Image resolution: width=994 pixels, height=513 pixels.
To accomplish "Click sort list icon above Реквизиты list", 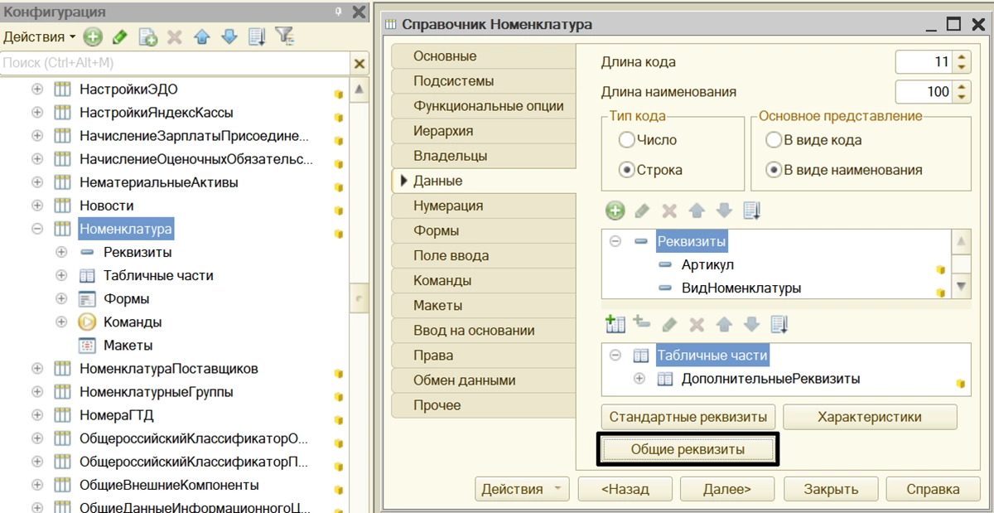I will click(752, 211).
